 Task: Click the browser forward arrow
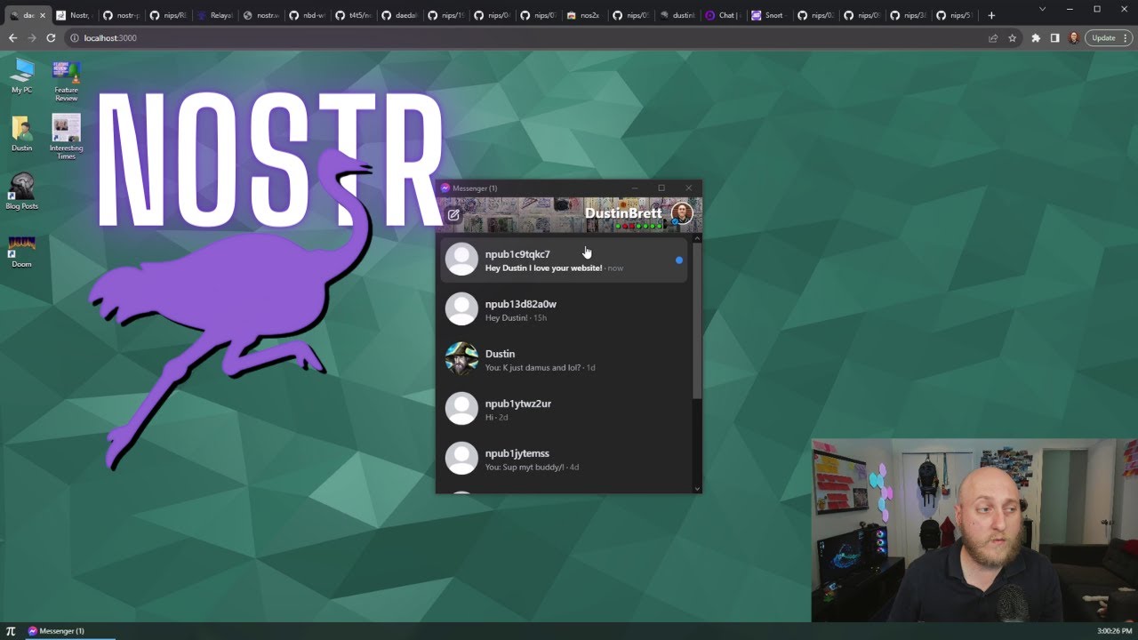32,38
